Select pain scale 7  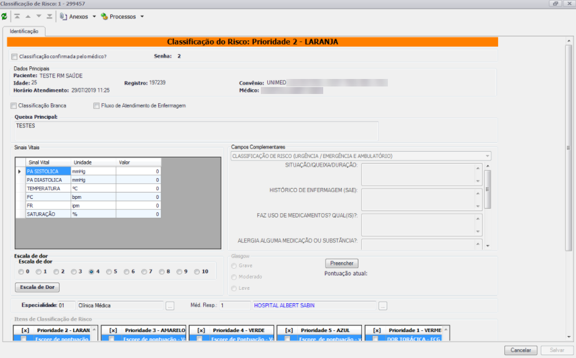[144, 272]
